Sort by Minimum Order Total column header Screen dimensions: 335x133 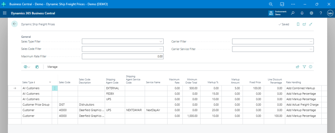[x=192, y=81]
